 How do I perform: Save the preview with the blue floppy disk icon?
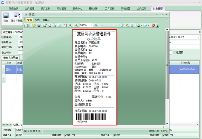coord(39,25)
